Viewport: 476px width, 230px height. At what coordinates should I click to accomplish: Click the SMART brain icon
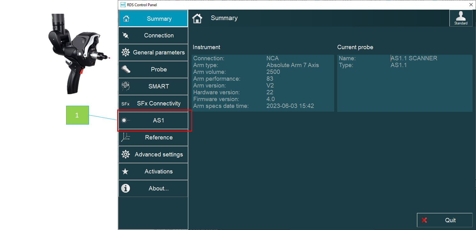pos(126,86)
